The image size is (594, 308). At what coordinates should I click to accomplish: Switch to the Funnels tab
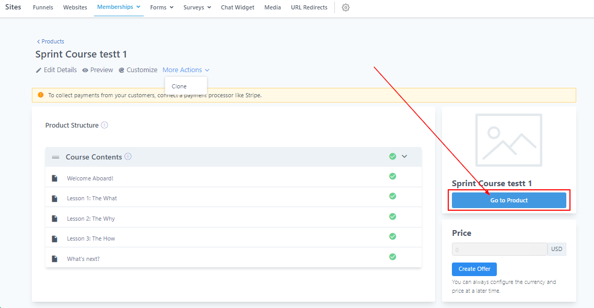click(43, 7)
